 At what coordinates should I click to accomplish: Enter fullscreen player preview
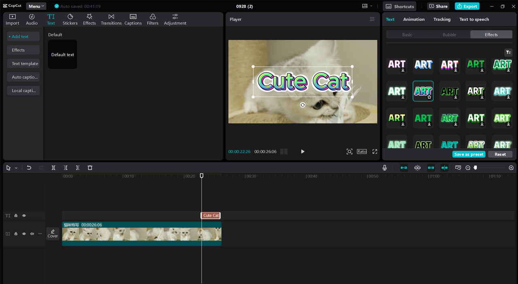(375, 151)
